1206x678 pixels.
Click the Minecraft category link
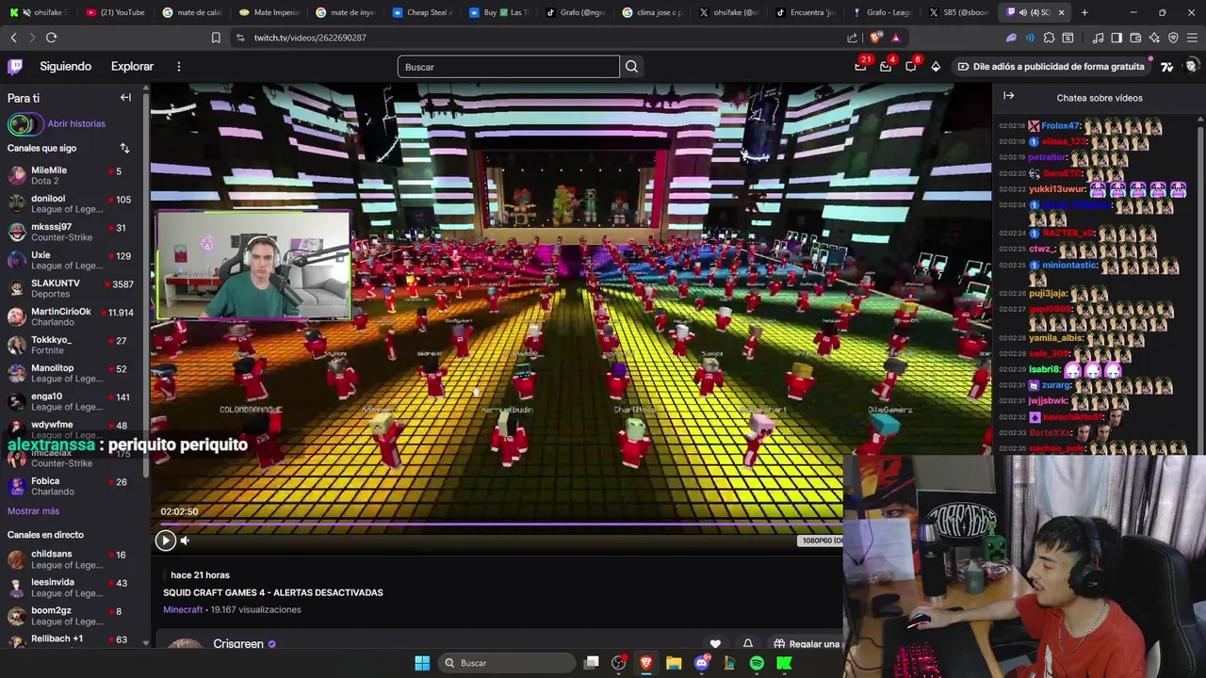(x=183, y=609)
